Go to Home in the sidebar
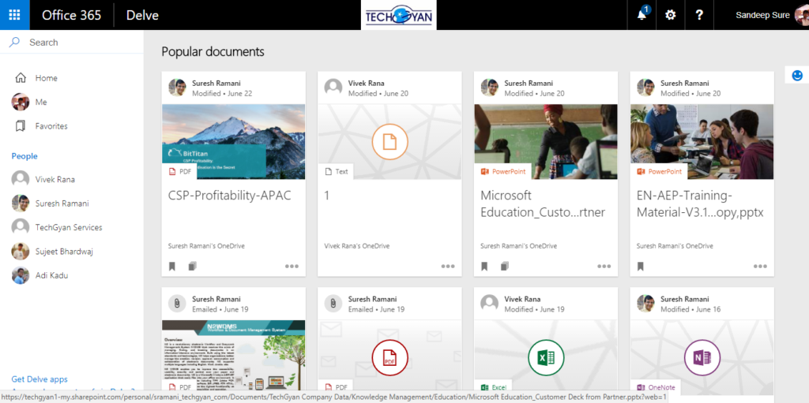This screenshot has height=403, width=809. [x=46, y=78]
